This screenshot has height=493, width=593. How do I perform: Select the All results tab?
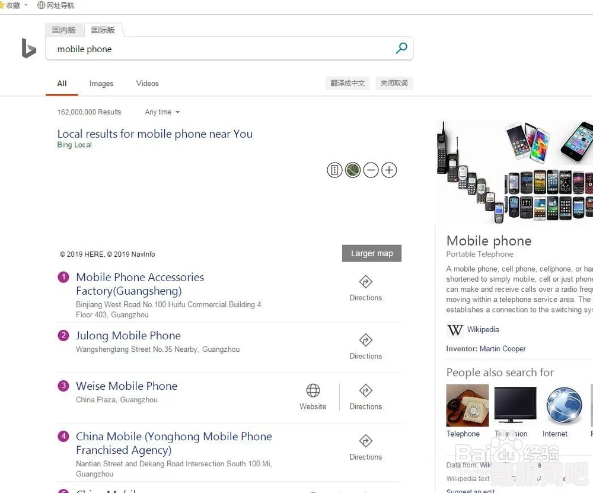point(62,84)
